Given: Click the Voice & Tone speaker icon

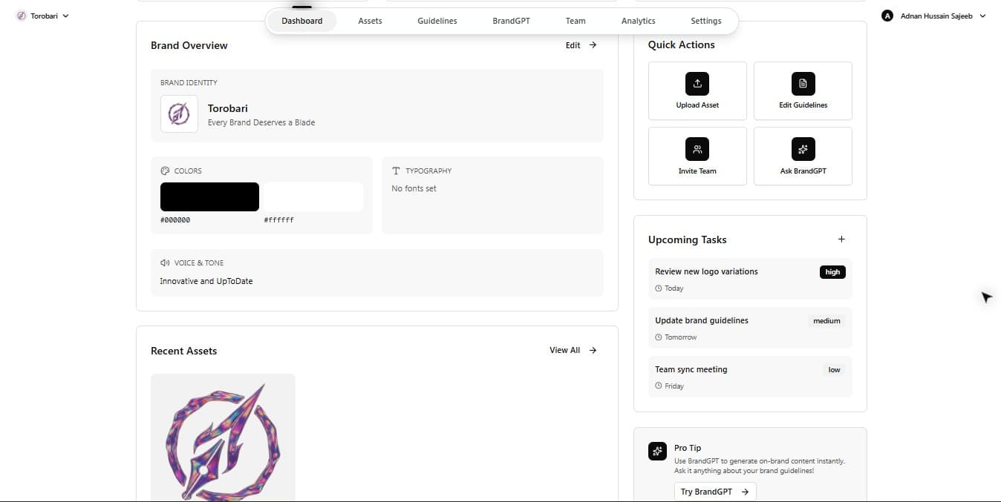Looking at the screenshot, I should (x=164, y=262).
